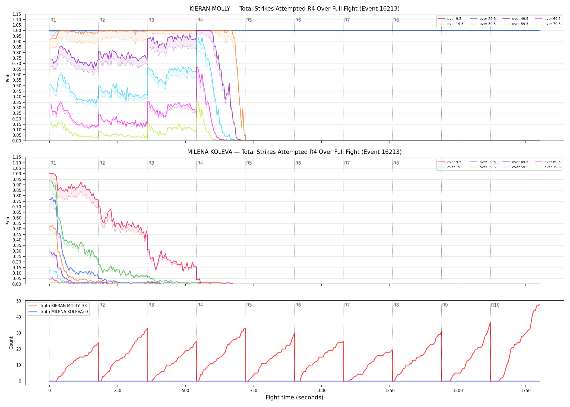Click 1.15 tick on Kieran Molly Prob axis

[x=17, y=14]
